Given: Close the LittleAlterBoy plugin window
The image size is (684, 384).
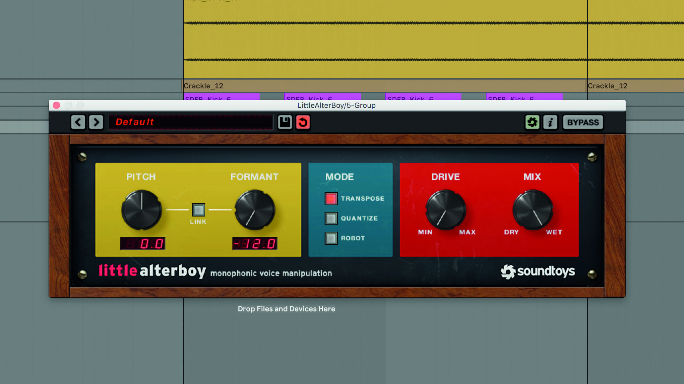Looking at the screenshot, I should point(56,105).
